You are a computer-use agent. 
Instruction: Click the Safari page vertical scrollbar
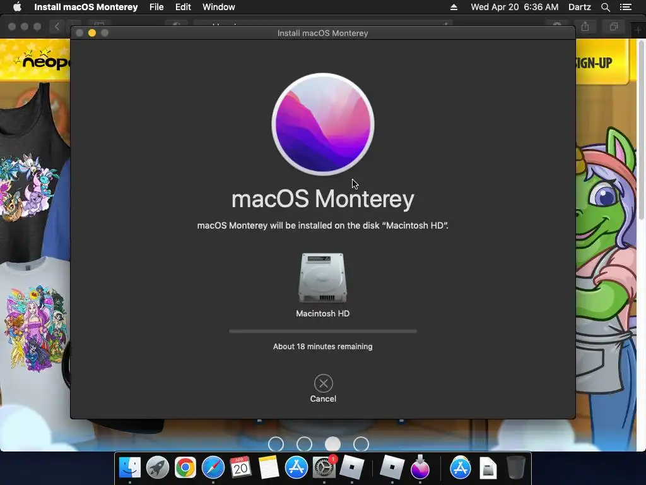pyautogui.click(x=642, y=130)
